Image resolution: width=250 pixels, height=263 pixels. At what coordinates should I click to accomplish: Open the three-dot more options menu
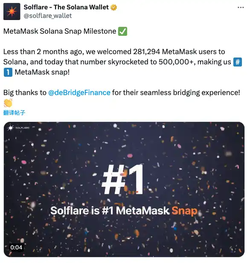click(x=241, y=7)
